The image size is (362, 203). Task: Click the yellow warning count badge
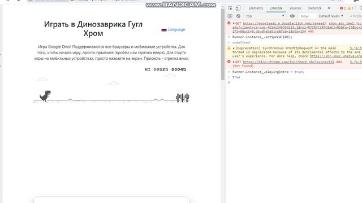point(351,8)
